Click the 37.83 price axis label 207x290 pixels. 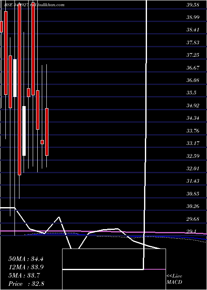[193, 43]
